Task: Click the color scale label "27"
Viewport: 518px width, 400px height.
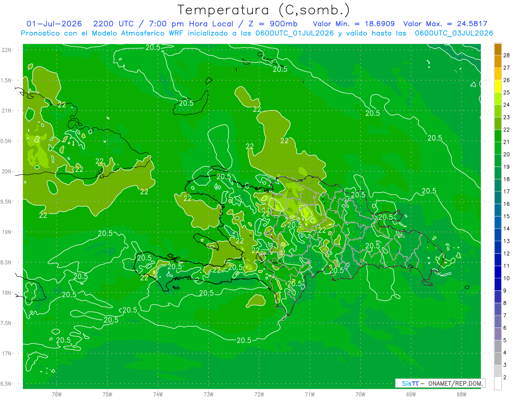Action: coord(507,68)
